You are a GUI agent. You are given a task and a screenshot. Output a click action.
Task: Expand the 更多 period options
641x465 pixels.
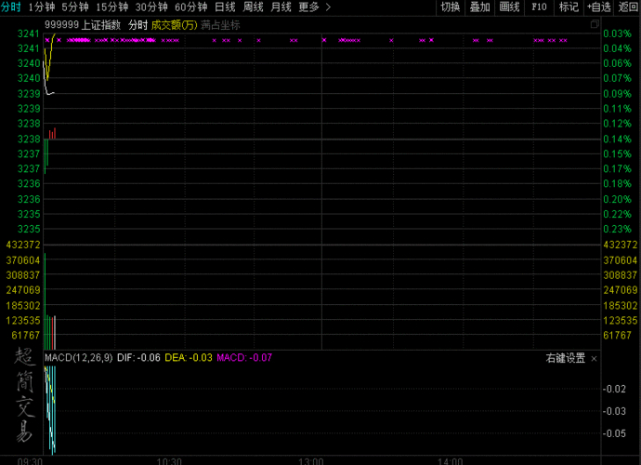click(314, 7)
